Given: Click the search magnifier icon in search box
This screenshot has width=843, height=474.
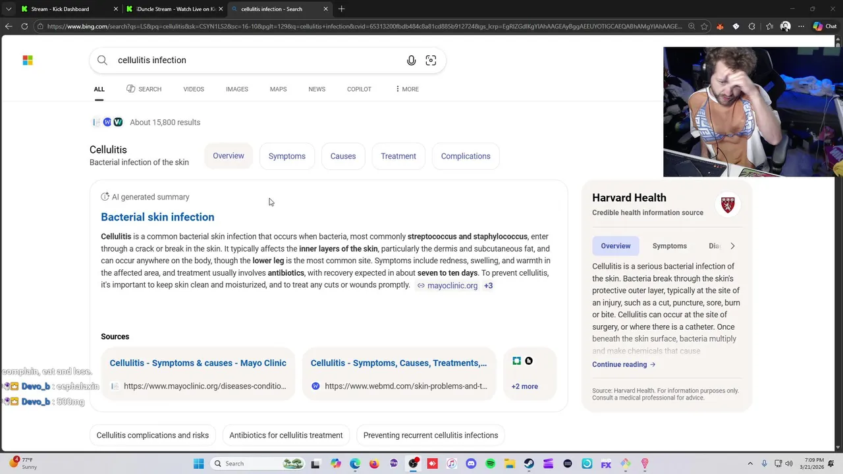Looking at the screenshot, I should tap(102, 61).
